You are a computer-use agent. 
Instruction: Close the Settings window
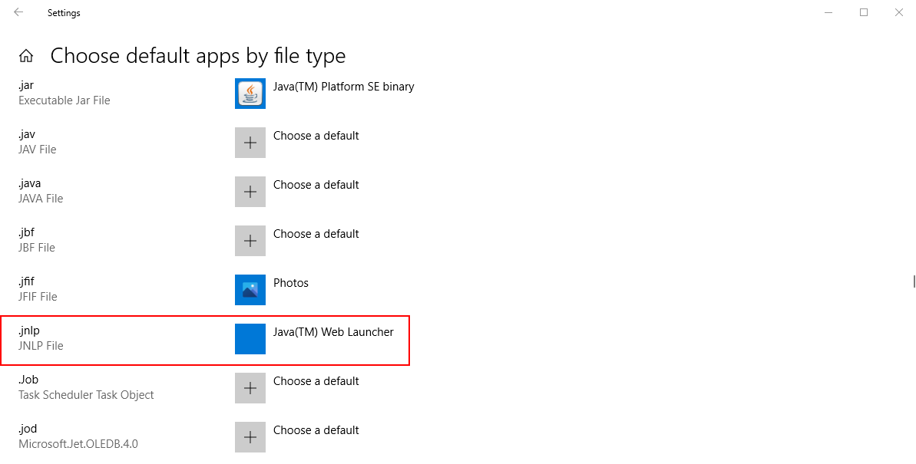pyautogui.click(x=899, y=12)
